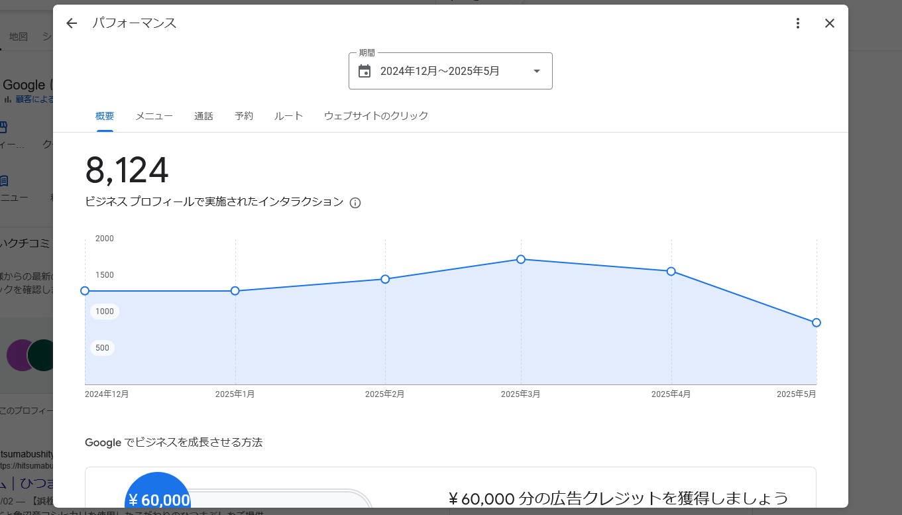Open the ウェブサイトのクリック tab
The height and width of the screenshot is (515, 902).
pyautogui.click(x=376, y=116)
